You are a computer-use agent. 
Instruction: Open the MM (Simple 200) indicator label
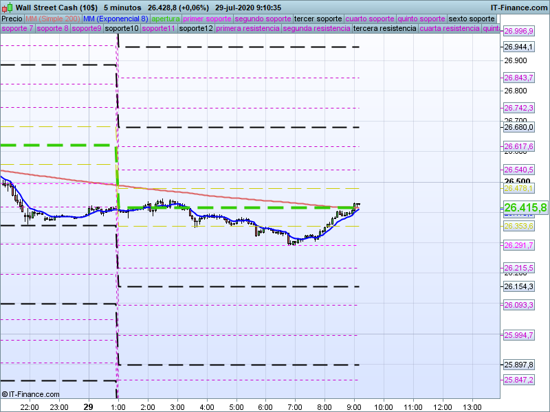click(48, 19)
